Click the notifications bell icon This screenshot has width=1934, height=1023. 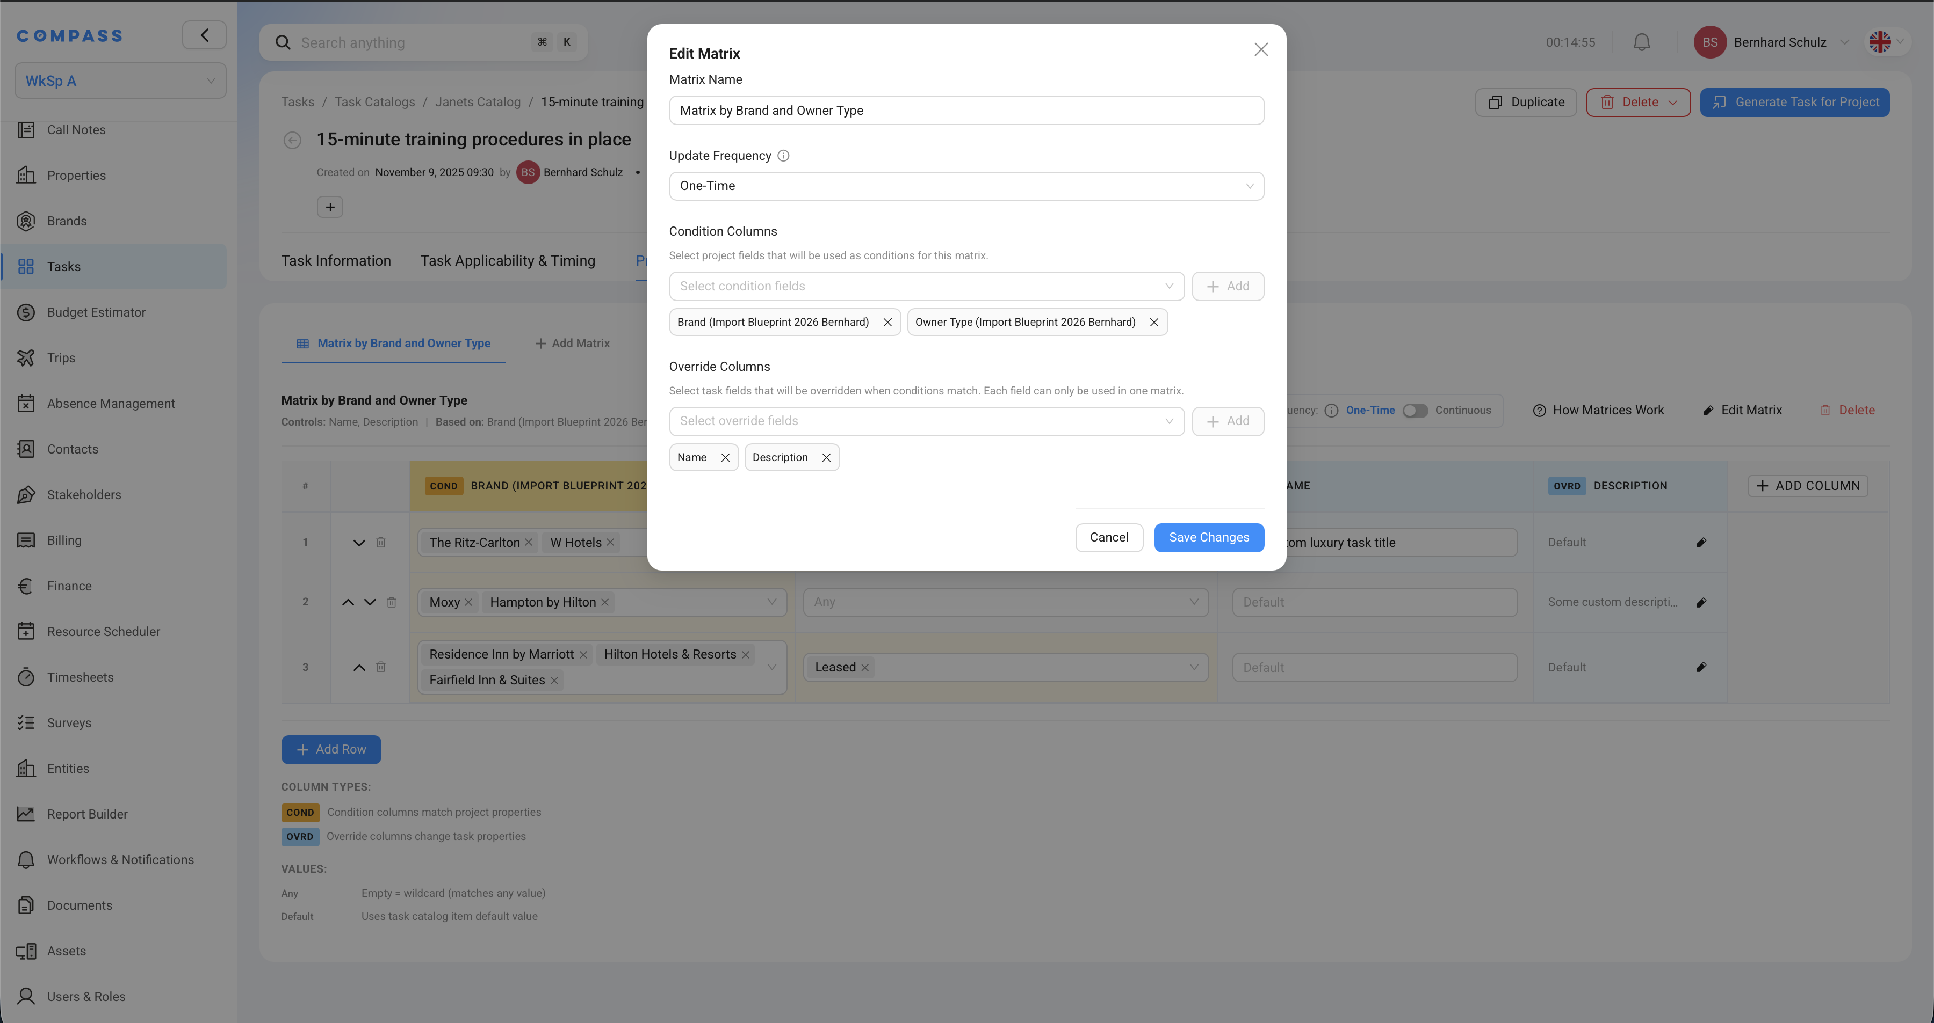pos(1642,43)
